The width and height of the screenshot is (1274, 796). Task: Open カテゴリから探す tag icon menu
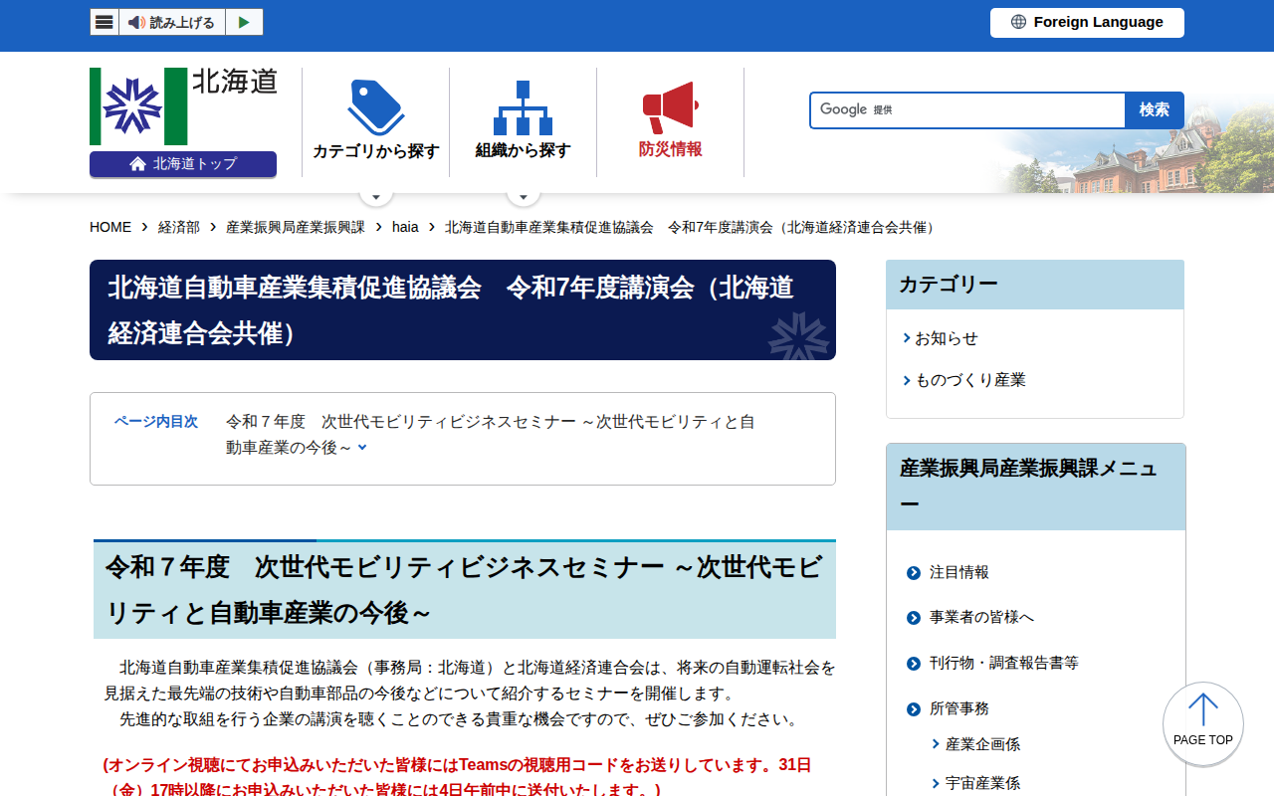pyautogui.click(x=375, y=121)
